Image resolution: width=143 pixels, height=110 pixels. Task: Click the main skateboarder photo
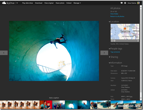[54, 51]
